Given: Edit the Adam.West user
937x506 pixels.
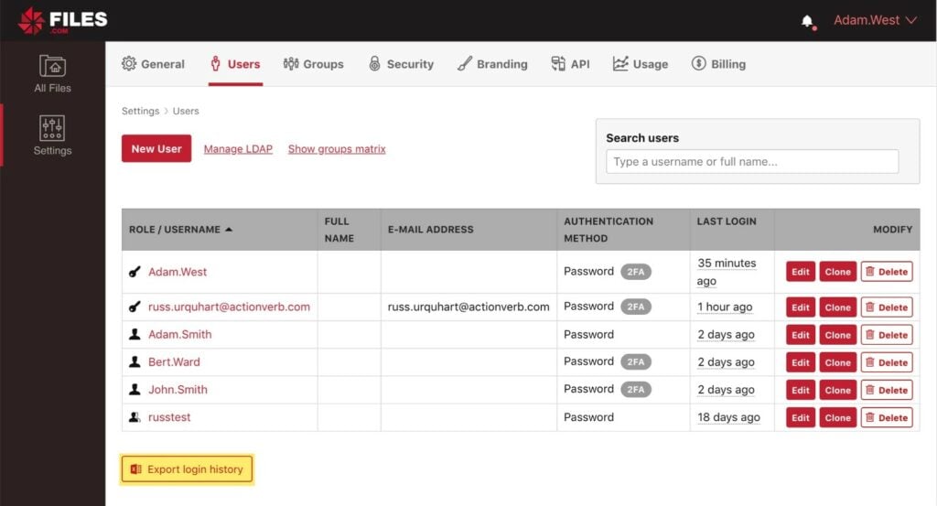Looking at the screenshot, I should coord(800,272).
